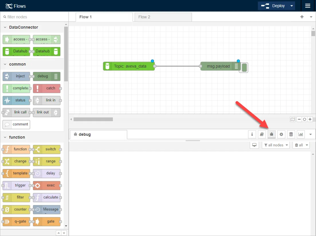Screen dimensions: 316x236
Task: Select the debug node in palette
Action: click(46, 76)
